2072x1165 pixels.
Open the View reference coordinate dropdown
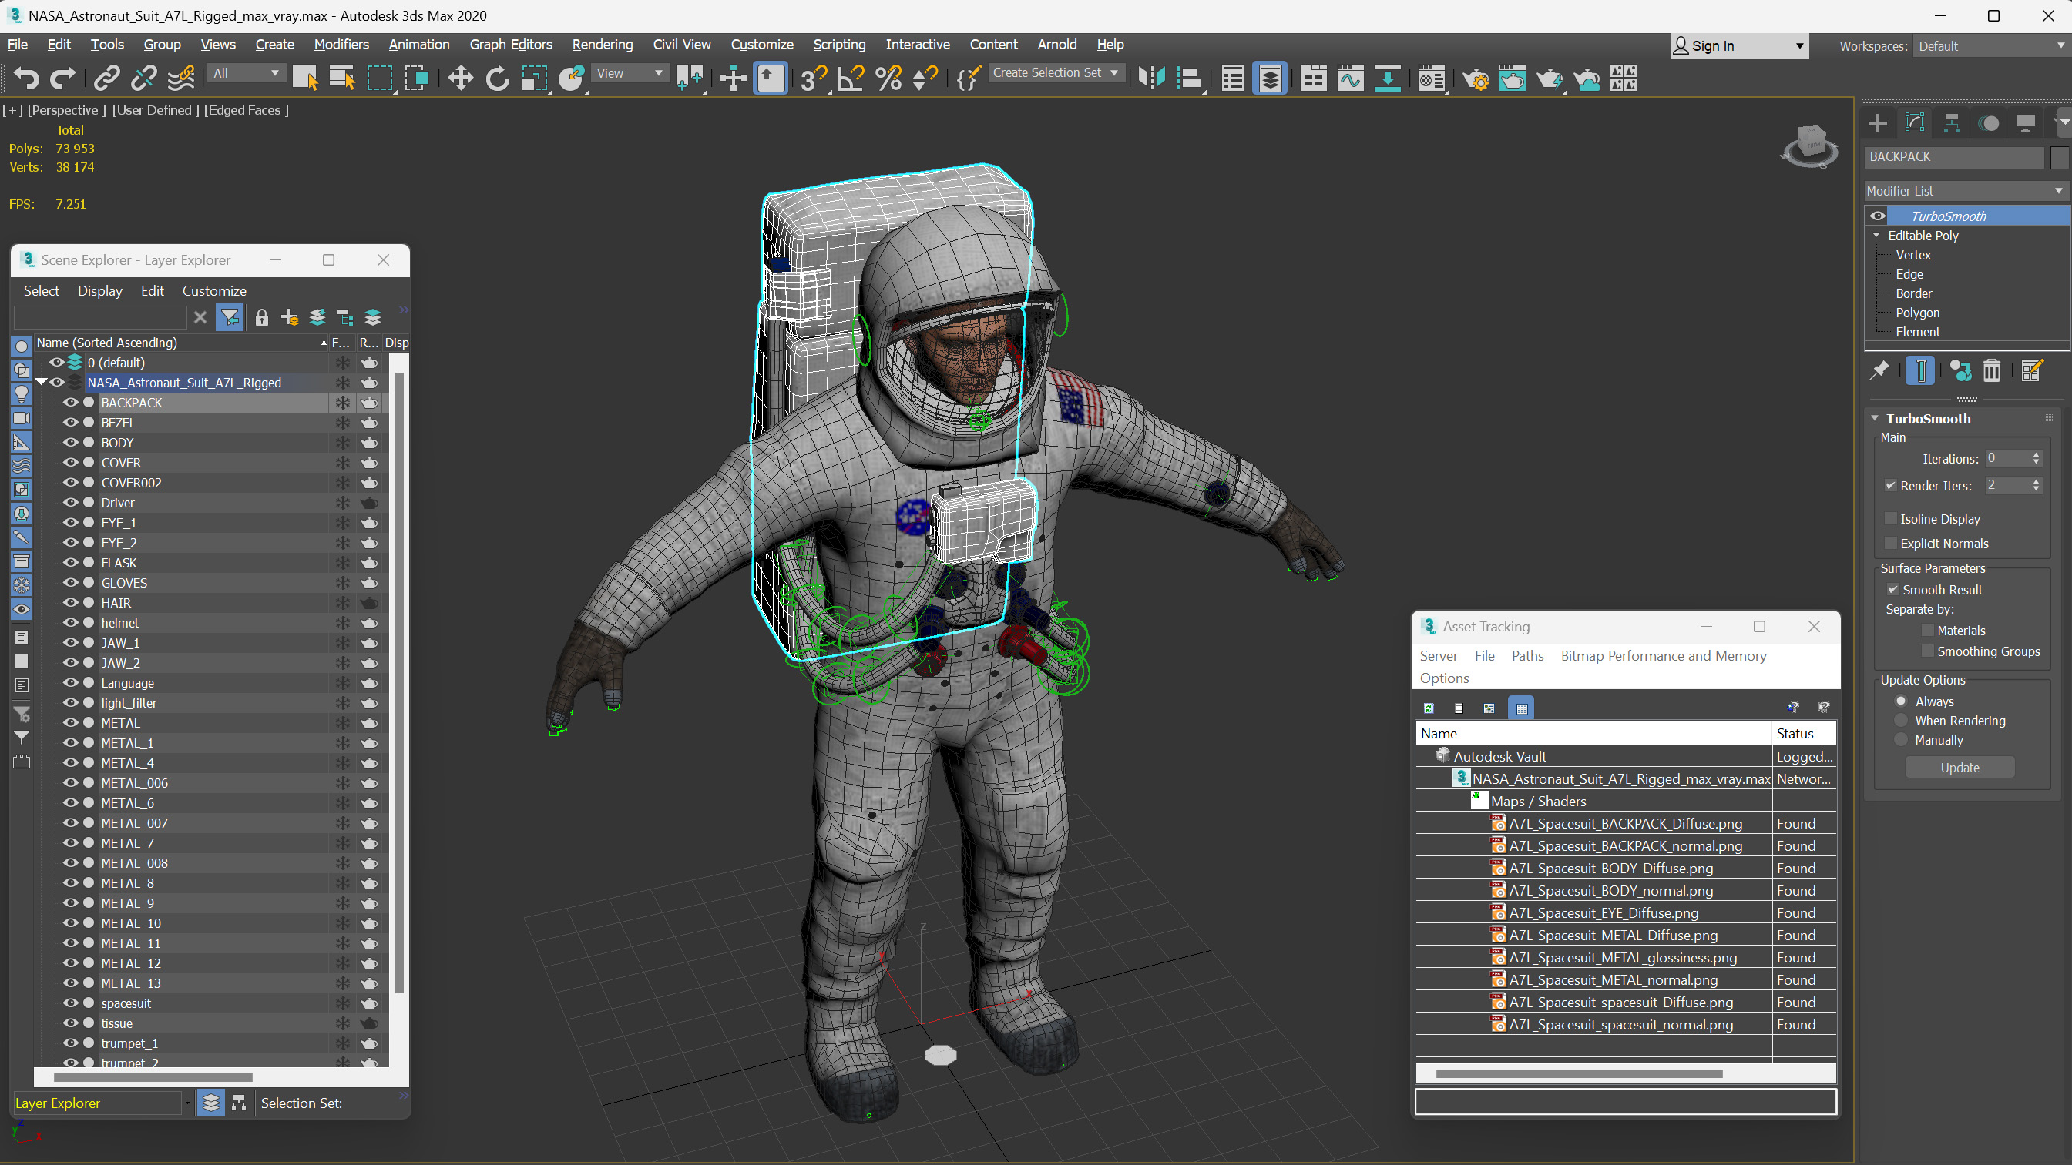pyautogui.click(x=629, y=73)
